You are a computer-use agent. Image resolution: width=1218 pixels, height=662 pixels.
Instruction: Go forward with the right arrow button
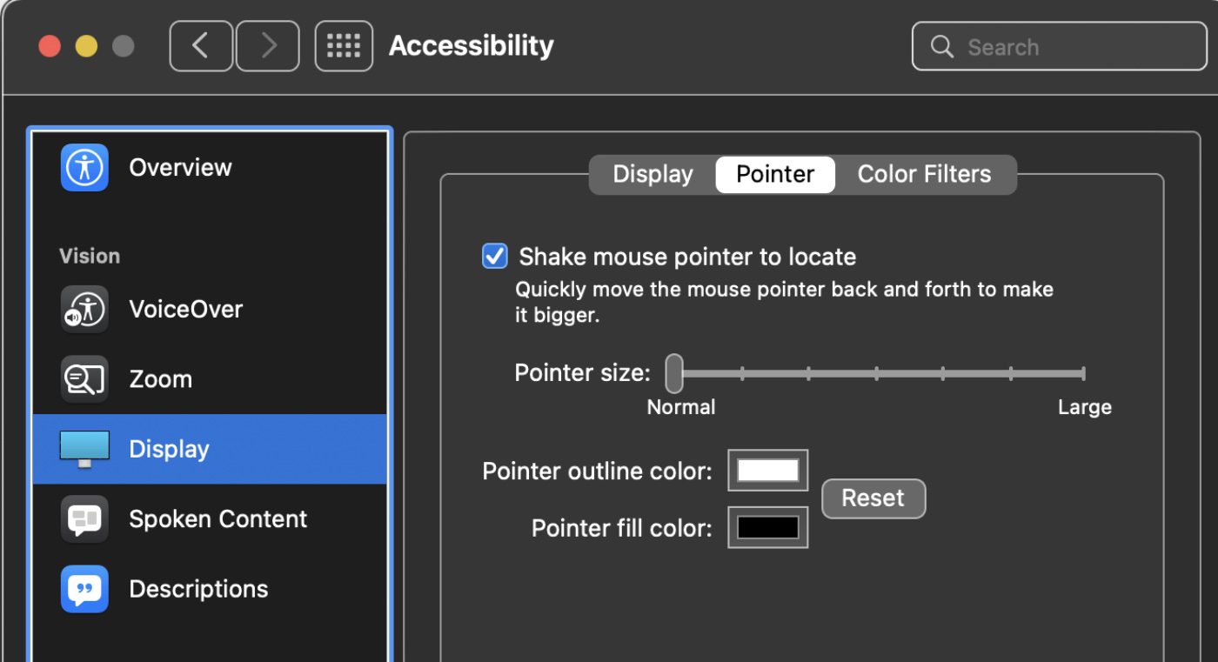[x=268, y=46]
